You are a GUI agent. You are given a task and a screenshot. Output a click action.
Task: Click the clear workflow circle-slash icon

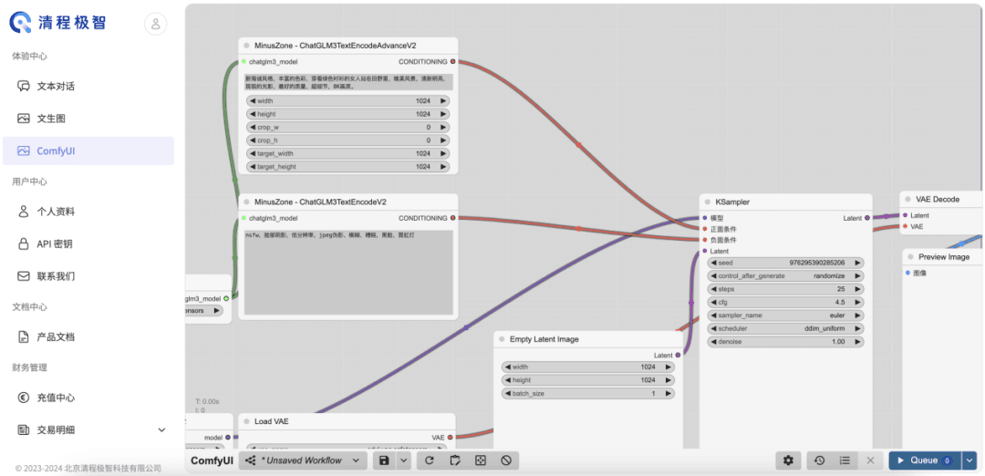pyautogui.click(x=506, y=460)
